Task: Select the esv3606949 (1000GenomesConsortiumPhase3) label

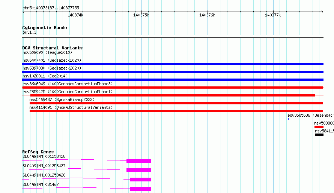Action: tap(68, 84)
